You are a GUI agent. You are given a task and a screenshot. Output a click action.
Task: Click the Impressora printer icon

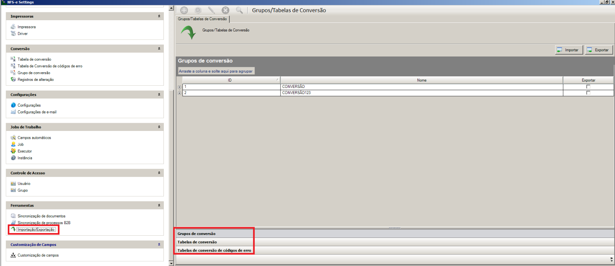[13, 27]
